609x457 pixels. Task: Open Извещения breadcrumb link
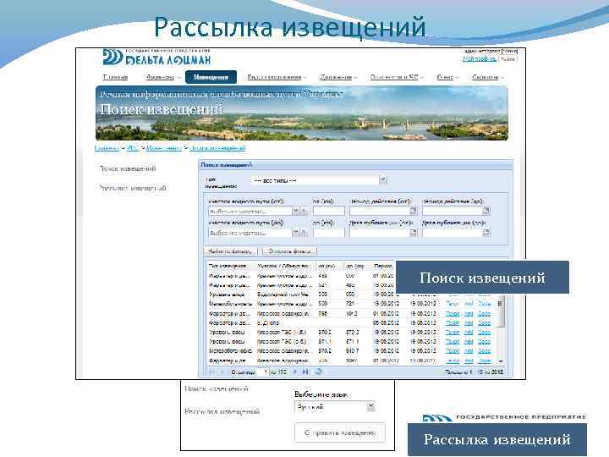pyautogui.click(x=164, y=147)
